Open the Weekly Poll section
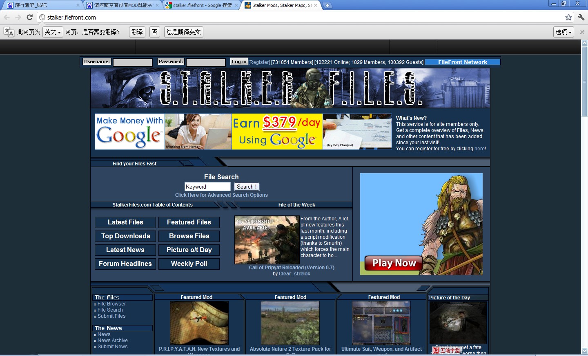588x356 pixels. 189,264
